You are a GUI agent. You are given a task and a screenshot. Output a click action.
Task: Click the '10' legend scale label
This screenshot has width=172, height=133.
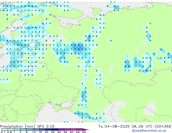click(34, 132)
